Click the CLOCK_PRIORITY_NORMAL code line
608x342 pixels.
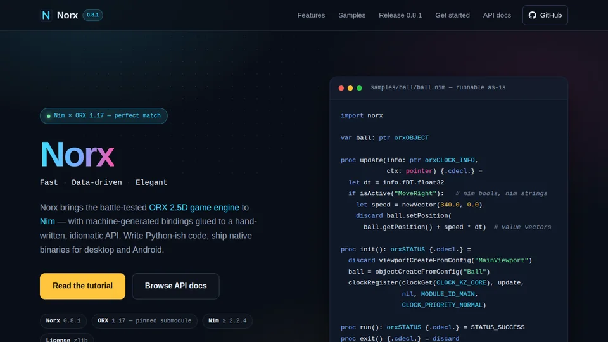pyautogui.click(x=443, y=305)
